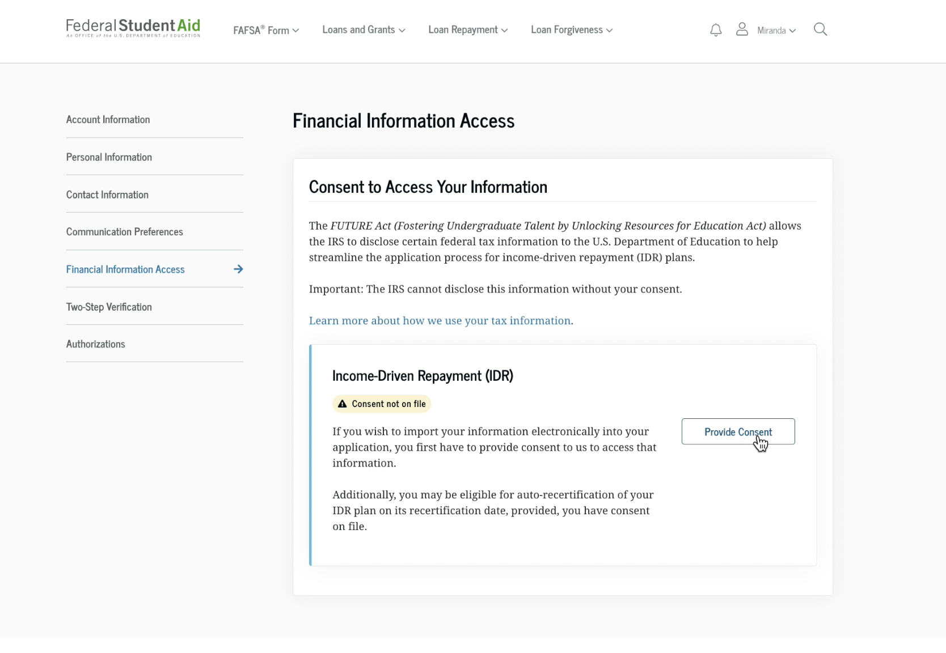
Task: Click the user profile icon
Action: (742, 29)
